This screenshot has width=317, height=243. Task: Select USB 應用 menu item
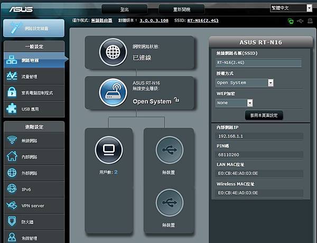click(x=34, y=109)
